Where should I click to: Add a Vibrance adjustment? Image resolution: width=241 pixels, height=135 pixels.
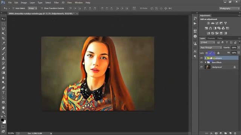pyautogui.click(x=226, y=23)
